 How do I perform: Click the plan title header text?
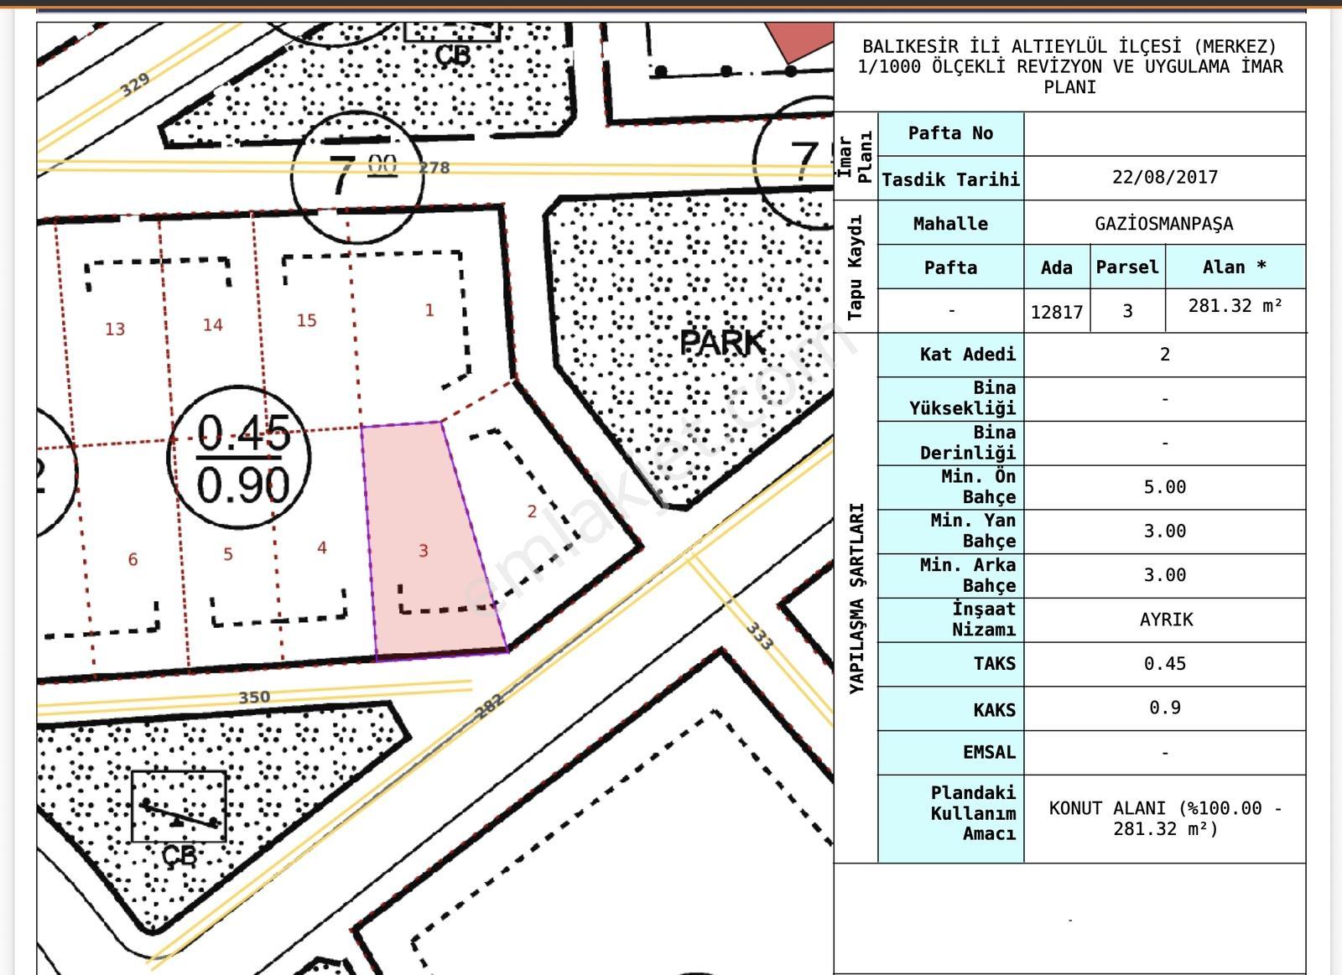coord(1070,66)
